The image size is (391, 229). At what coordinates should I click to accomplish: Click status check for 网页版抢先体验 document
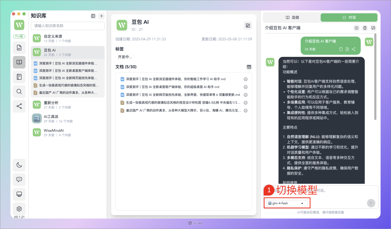pyautogui.click(x=245, y=95)
